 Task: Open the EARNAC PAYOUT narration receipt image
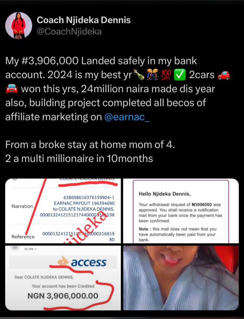[x=63, y=211]
